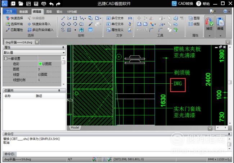Click the 图层 value 3 field
The height and width of the screenshot is (163, 234).
coord(49,69)
